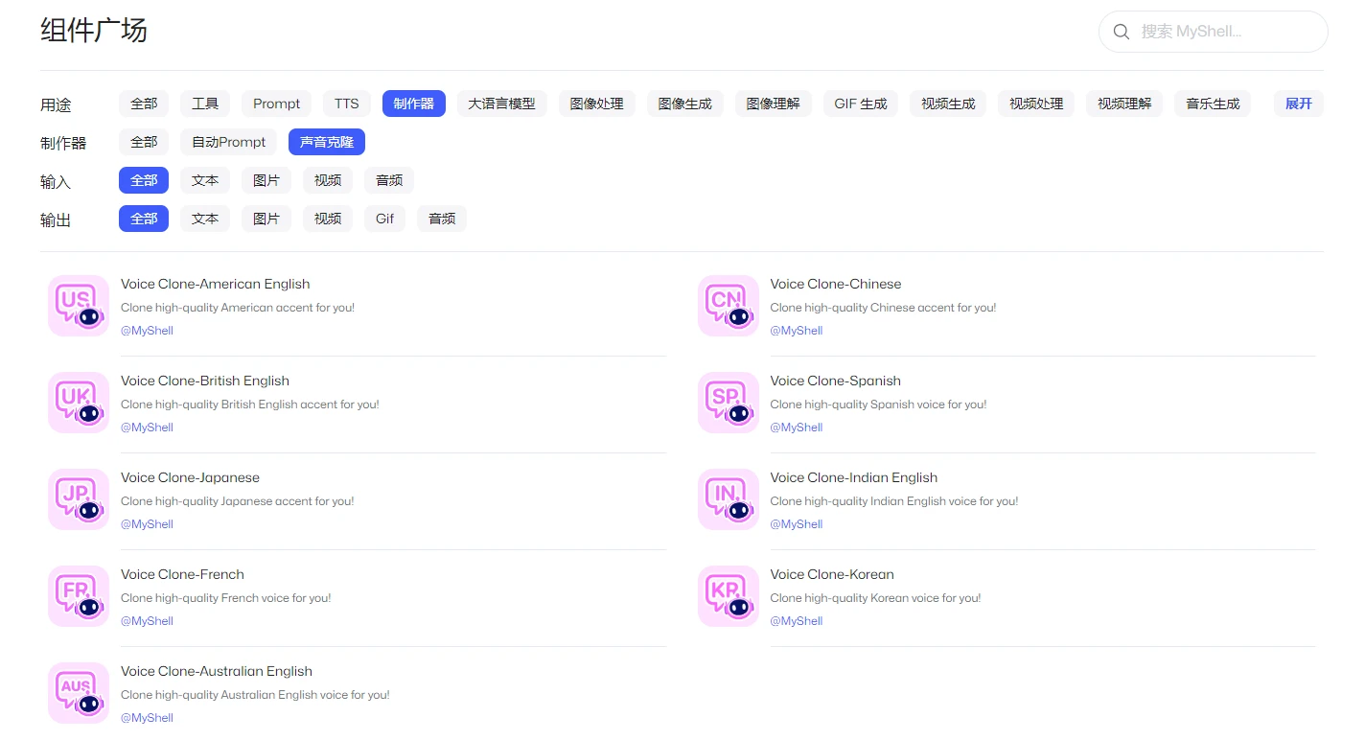Click the Voice Clone-British English UK icon
1365x740 pixels.
point(78,402)
